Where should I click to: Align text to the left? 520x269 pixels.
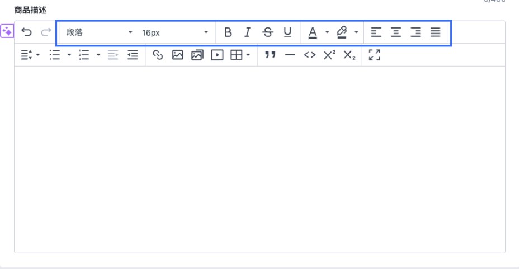pos(376,32)
